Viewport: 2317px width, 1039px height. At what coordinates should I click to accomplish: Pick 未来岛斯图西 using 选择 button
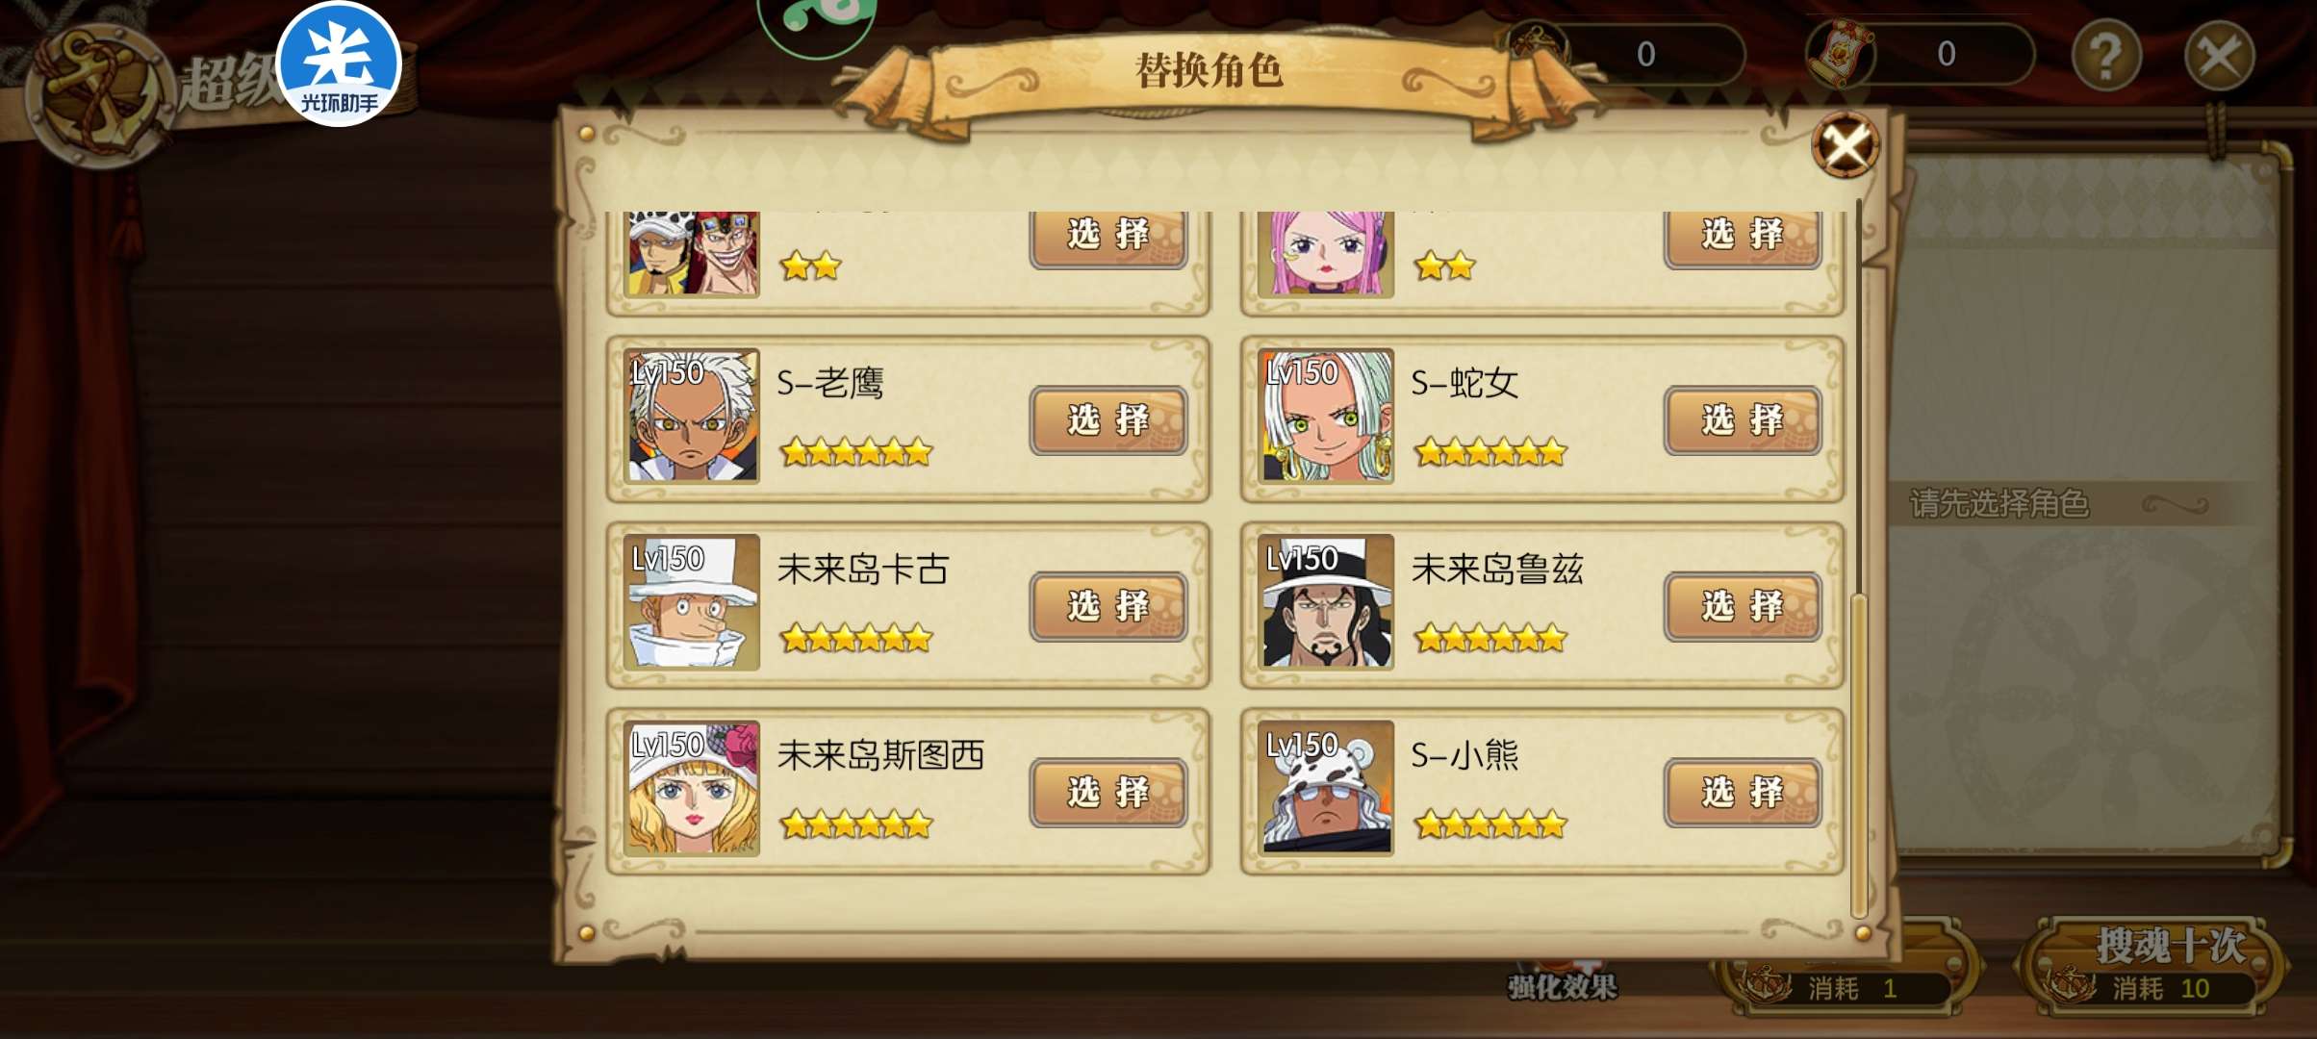[1108, 793]
